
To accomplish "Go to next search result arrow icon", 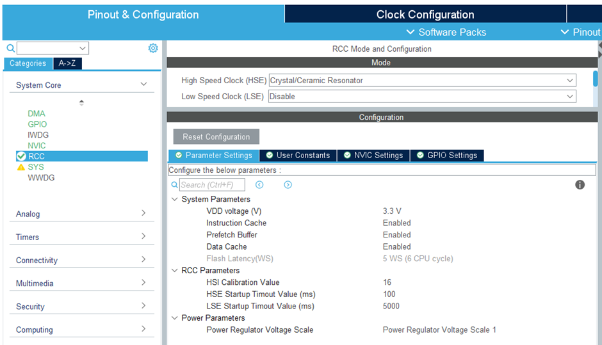I will click(x=288, y=185).
